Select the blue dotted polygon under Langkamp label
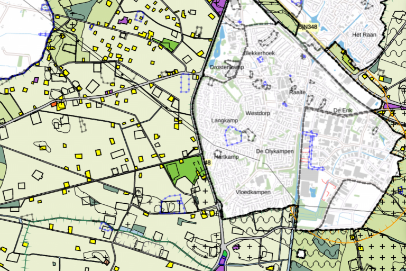406x271 pixels. coord(233,135)
